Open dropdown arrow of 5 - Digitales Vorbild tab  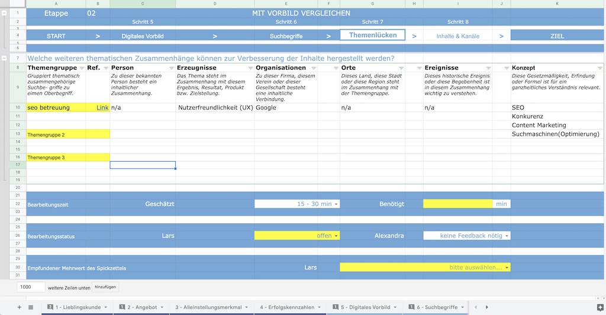(395, 307)
